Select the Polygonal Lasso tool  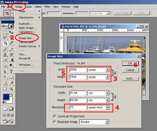tap(5, 37)
